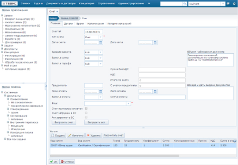
Task: Click Выгрузить счет button
Action: click(x=64, y=122)
